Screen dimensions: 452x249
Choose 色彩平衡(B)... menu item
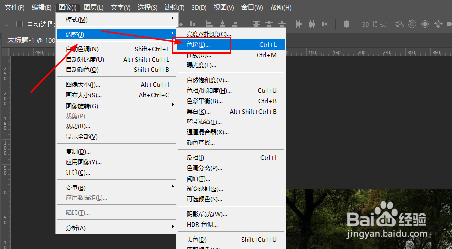click(x=231, y=101)
